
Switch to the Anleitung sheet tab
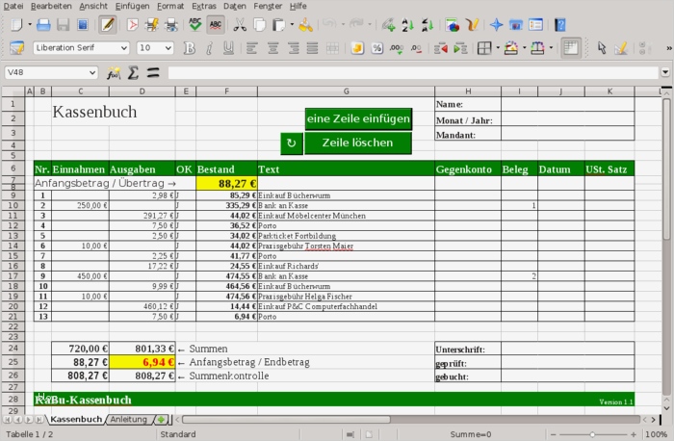click(128, 419)
